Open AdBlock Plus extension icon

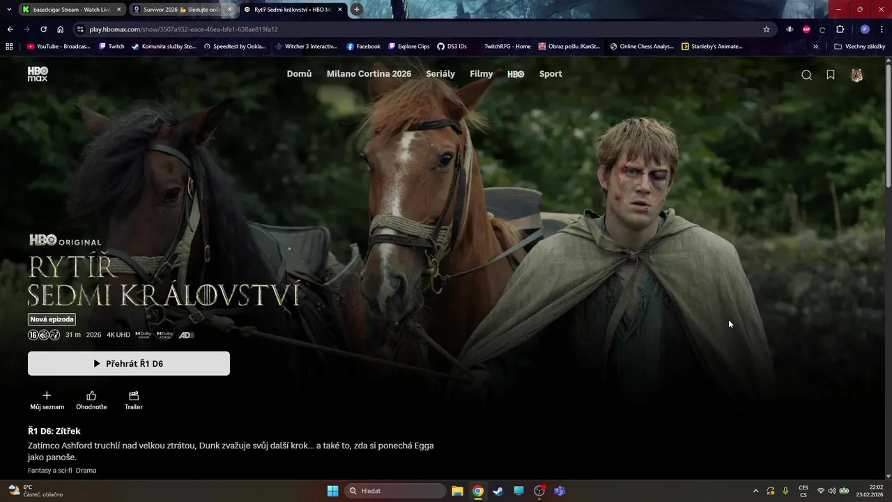(x=806, y=29)
